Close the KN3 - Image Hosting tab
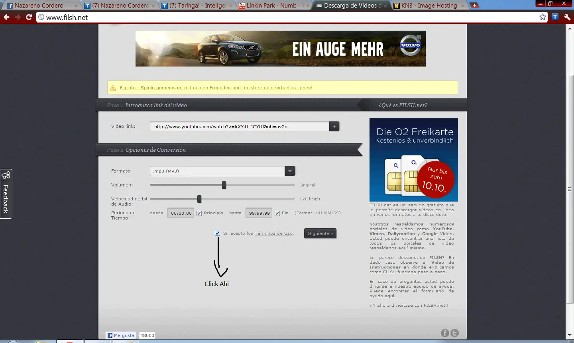 [462, 6]
